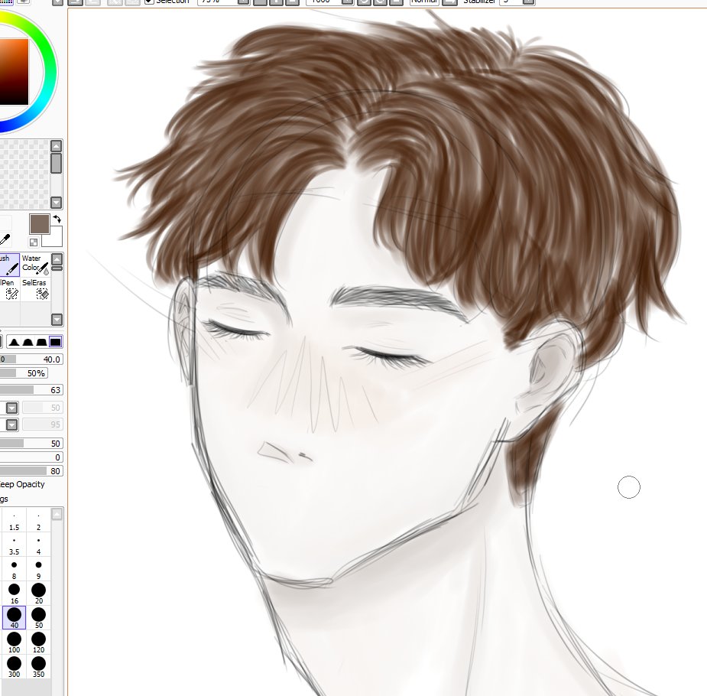This screenshot has height=696, width=707.
Task: Select the SelEras selection eraser tool
Action: pyautogui.click(x=35, y=288)
